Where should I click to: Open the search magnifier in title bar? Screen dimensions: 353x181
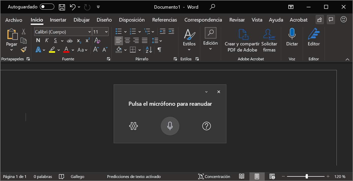tap(212, 7)
